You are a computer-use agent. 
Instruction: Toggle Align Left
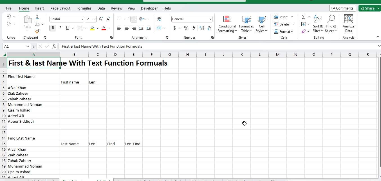(119, 28)
